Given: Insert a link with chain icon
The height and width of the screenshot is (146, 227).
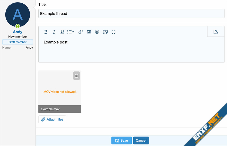Looking at the screenshot, I should click(81, 32).
